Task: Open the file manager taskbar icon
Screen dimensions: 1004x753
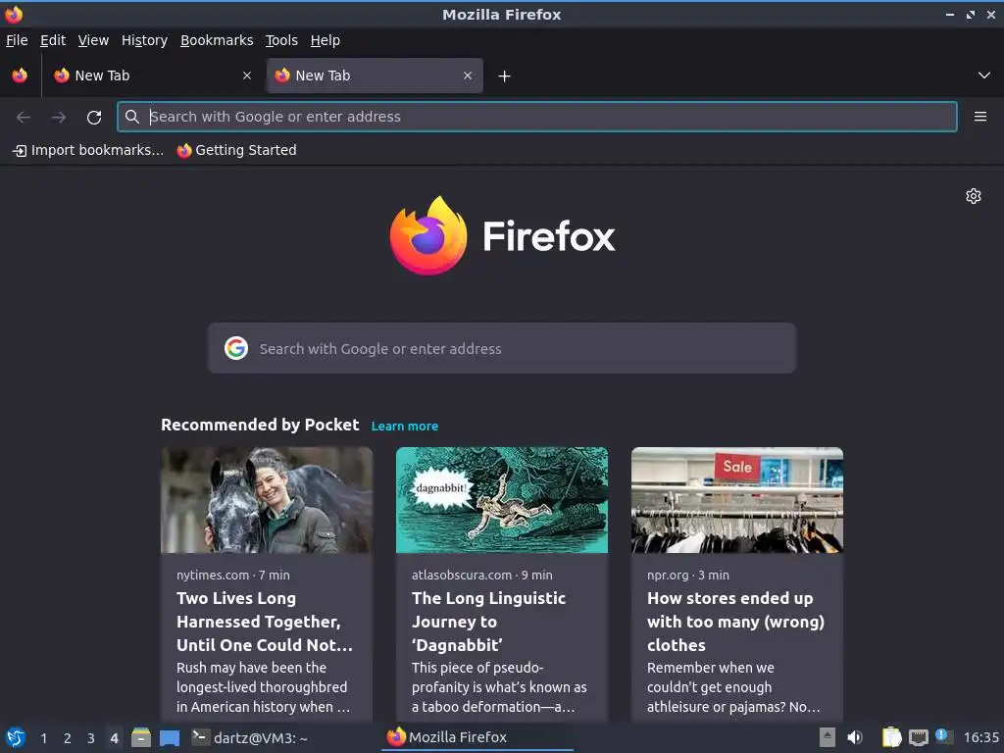Action: pos(141,737)
